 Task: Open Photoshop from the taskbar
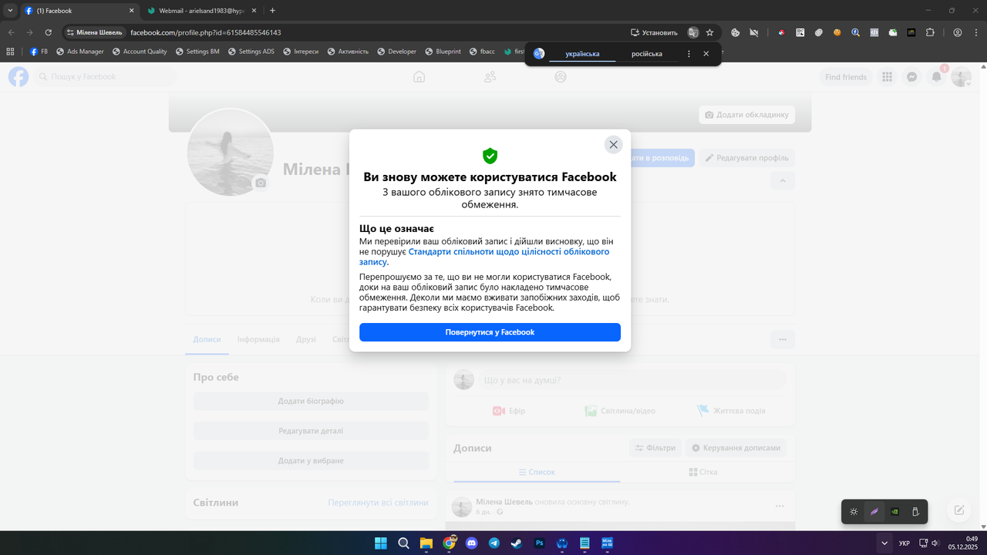coord(540,543)
